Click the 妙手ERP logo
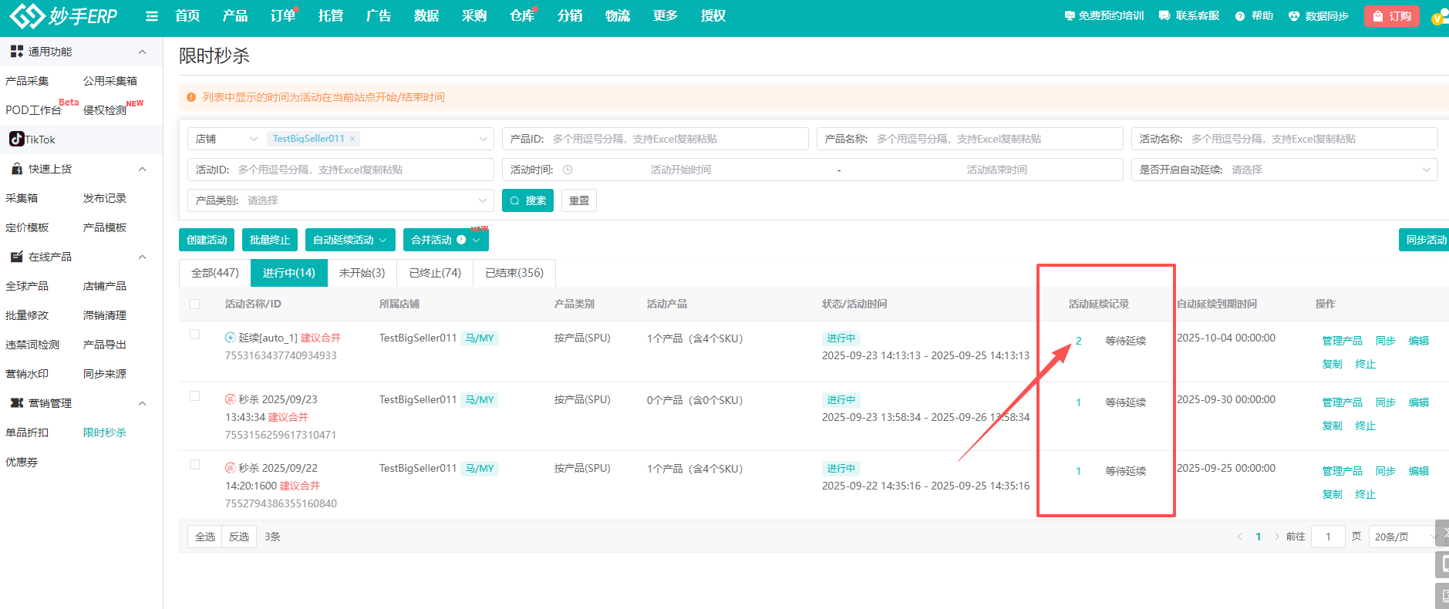Image resolution: width=1449 pixels, height=609 pixels. coord(63,15)
